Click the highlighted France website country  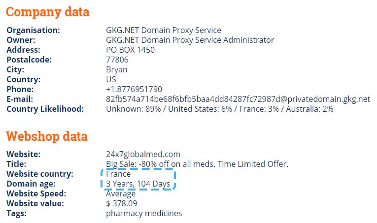[x=118, y=174]
